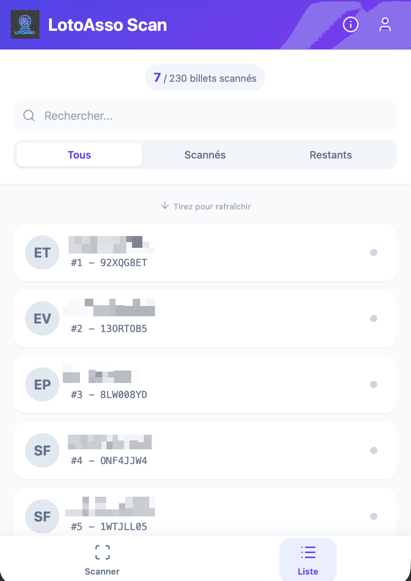Click the status dot for ticket 92XQG8ET
This screenshot has width=411, height=581.
[373, 252]
